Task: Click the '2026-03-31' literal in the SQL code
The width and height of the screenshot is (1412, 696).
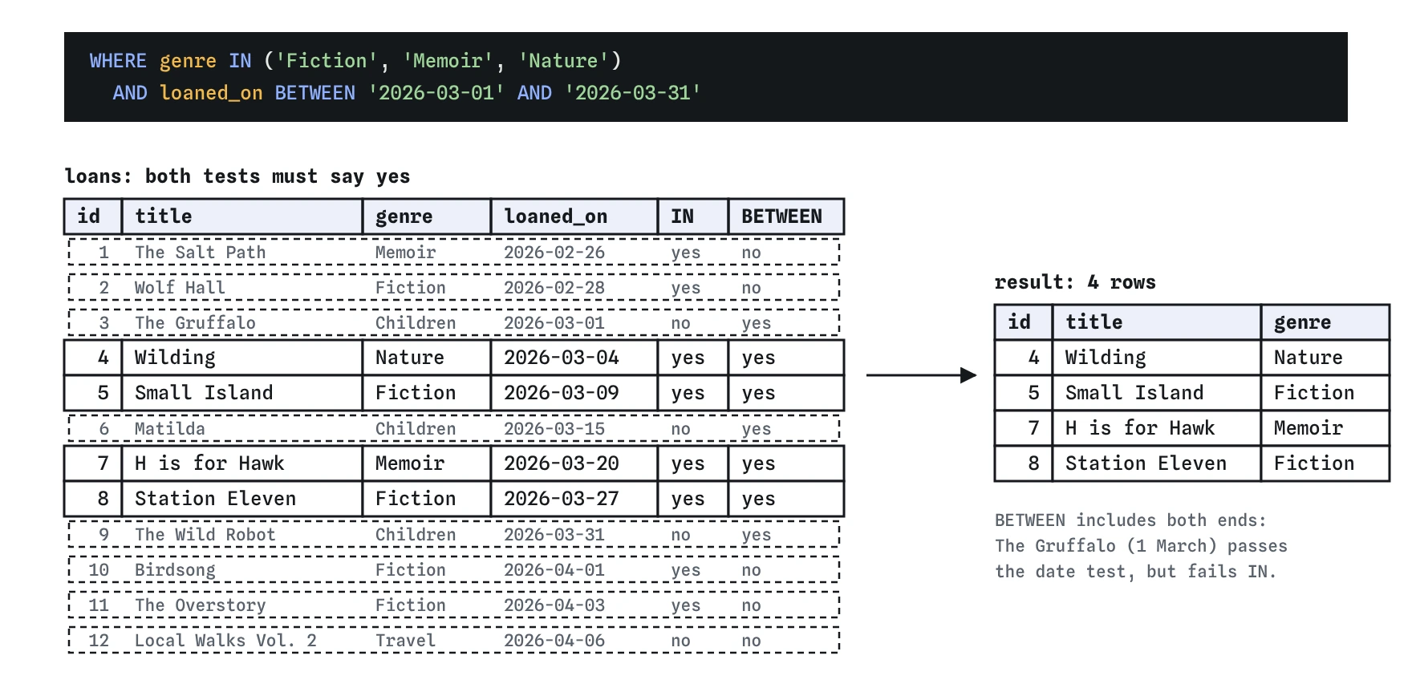Action: click(x=633, y=93)
